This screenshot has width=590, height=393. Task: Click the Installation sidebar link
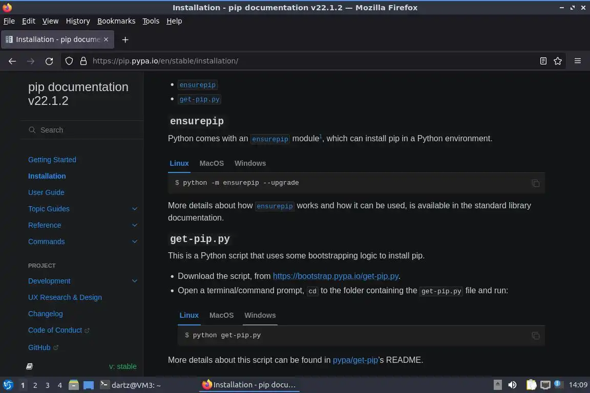[47, 176]
